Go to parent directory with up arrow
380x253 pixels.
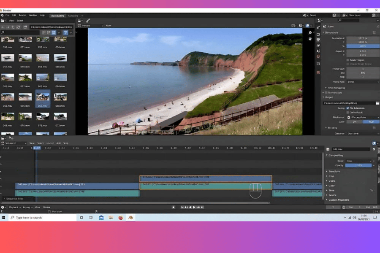14,27
